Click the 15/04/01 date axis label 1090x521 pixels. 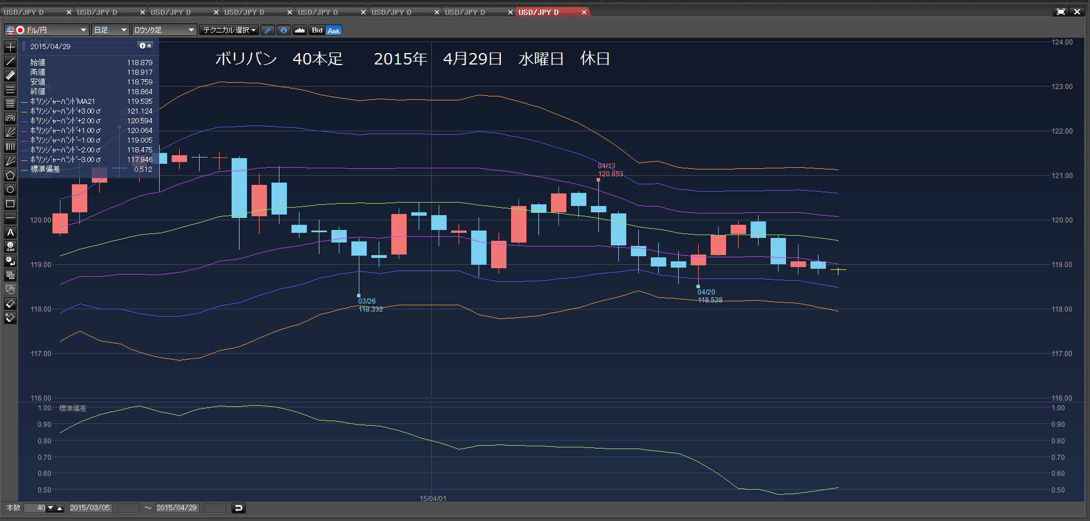pyautogui.click(x=433, y=499)
